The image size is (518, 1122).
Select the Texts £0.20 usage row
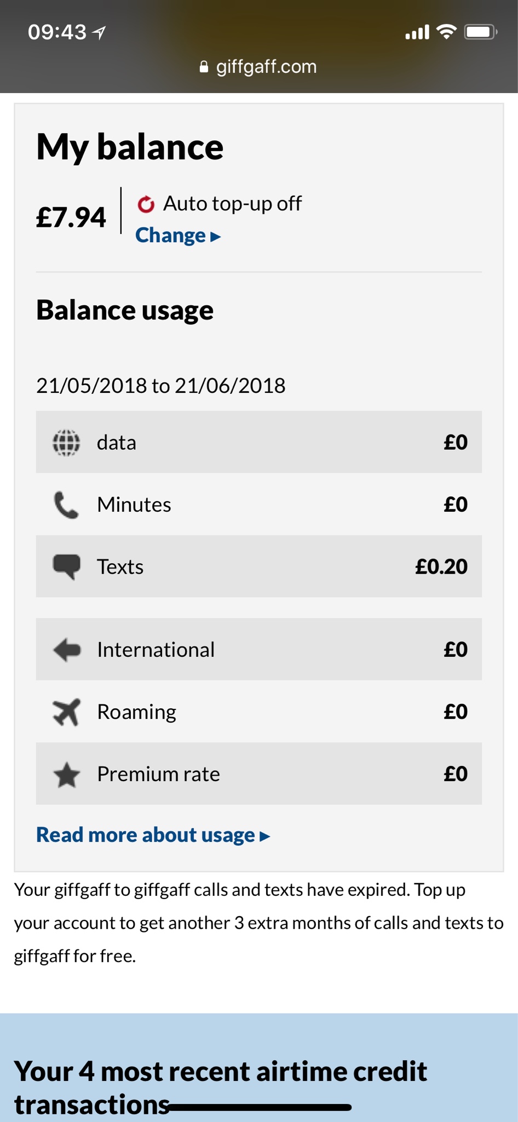(x=259, y=566)
